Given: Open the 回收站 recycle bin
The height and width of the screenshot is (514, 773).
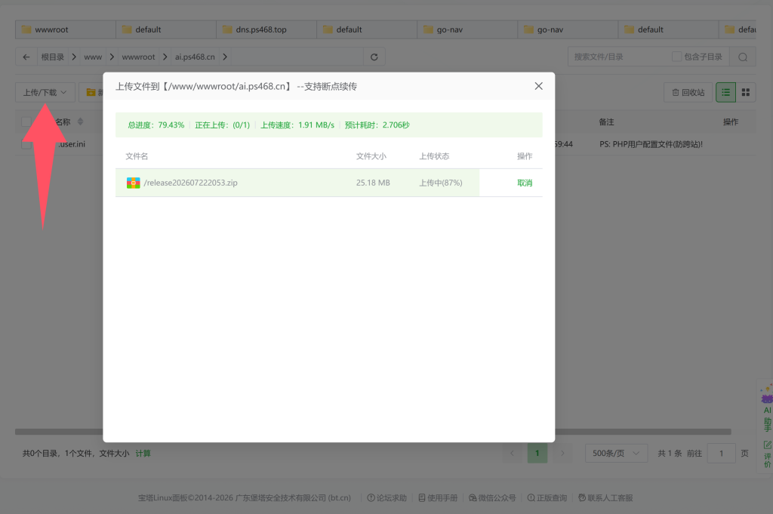Looking at the screenshot, I should [x=688, y=92].
